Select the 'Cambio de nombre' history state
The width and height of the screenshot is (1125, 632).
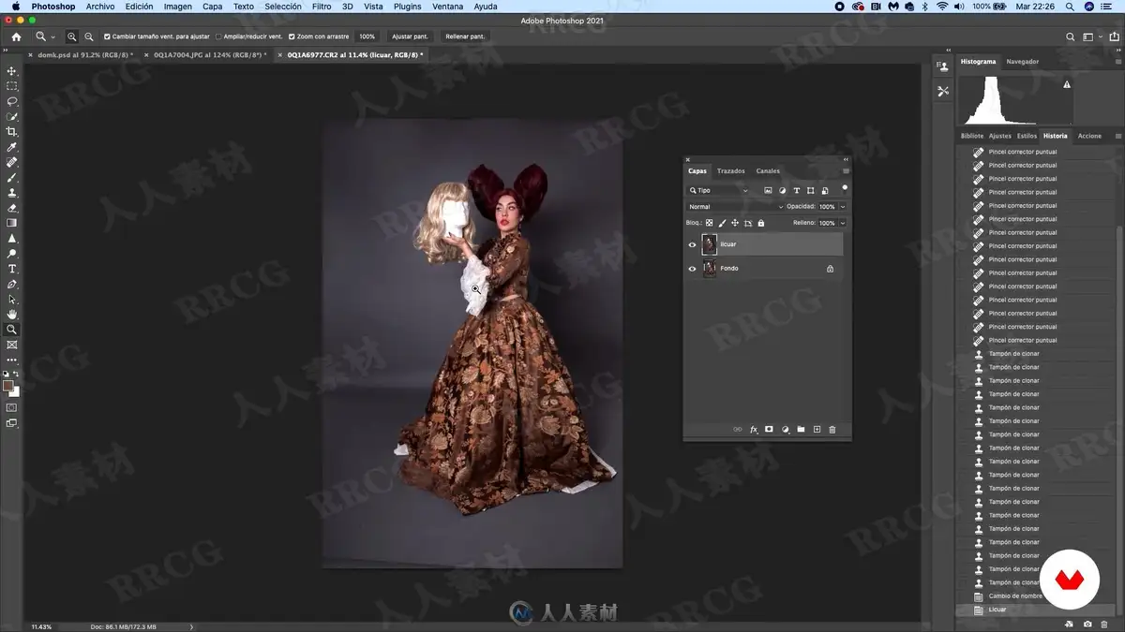(x=1015, y=596)
